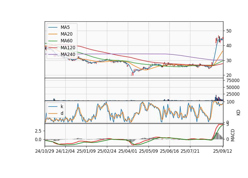Click the 25/01/09 date axis label

pos(86,151)
